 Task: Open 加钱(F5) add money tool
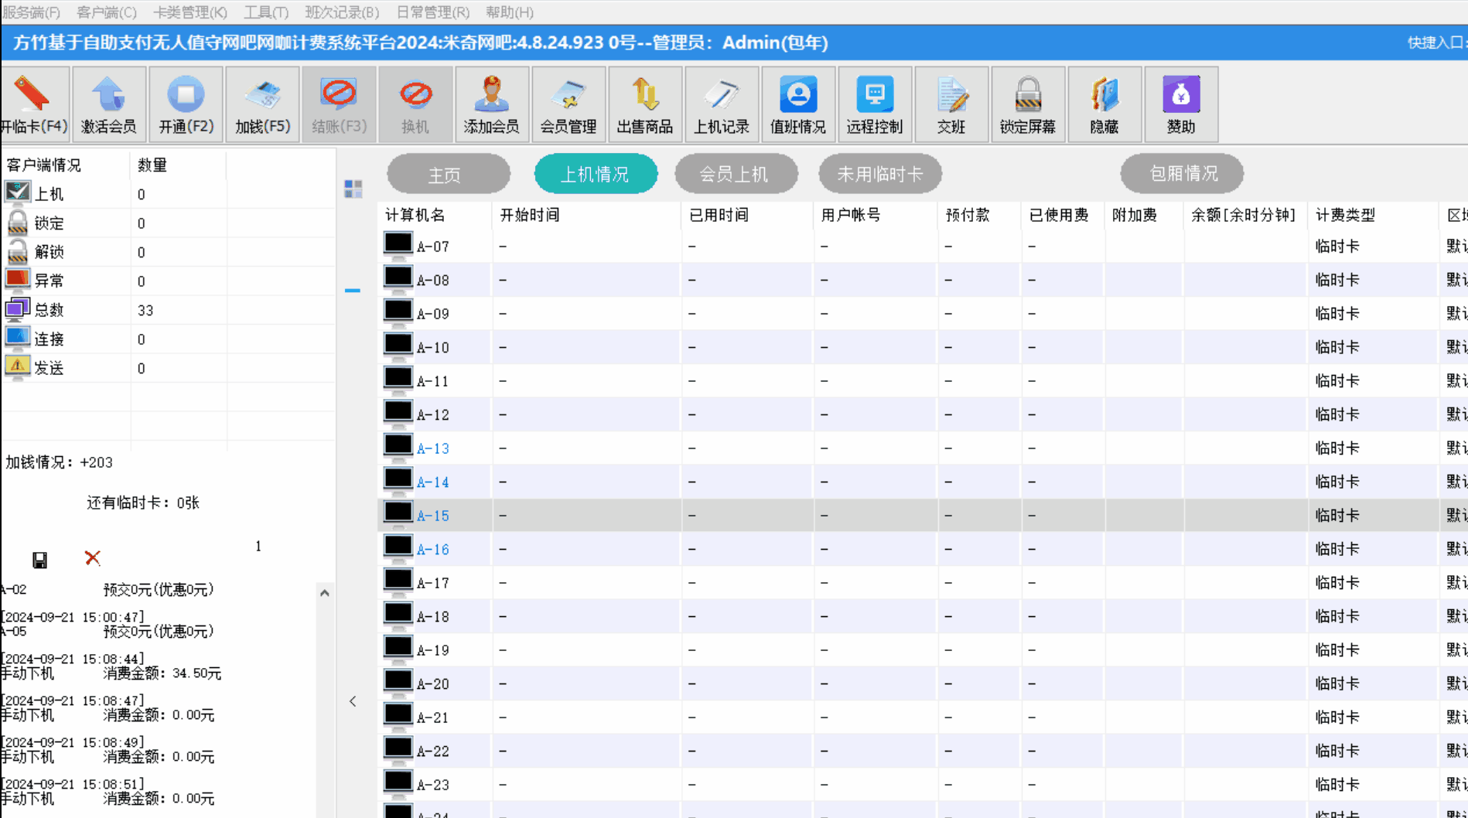(x=262, y=104)
